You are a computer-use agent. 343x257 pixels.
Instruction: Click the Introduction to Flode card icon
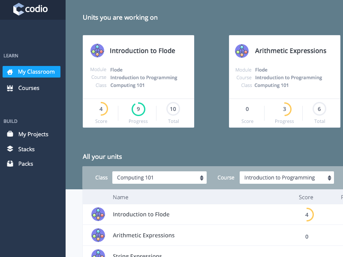[97, 51]
